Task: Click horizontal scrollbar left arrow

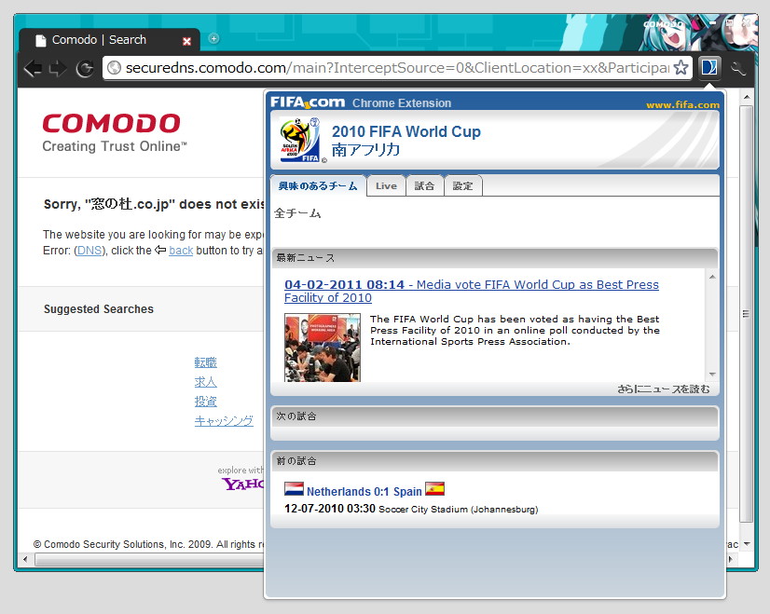Action: click(x=25, y=559)
